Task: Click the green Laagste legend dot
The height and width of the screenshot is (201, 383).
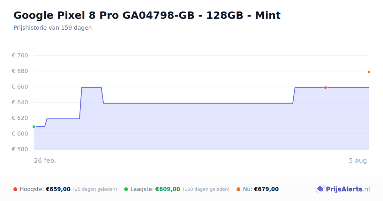Action: click(x=126, y=189)
